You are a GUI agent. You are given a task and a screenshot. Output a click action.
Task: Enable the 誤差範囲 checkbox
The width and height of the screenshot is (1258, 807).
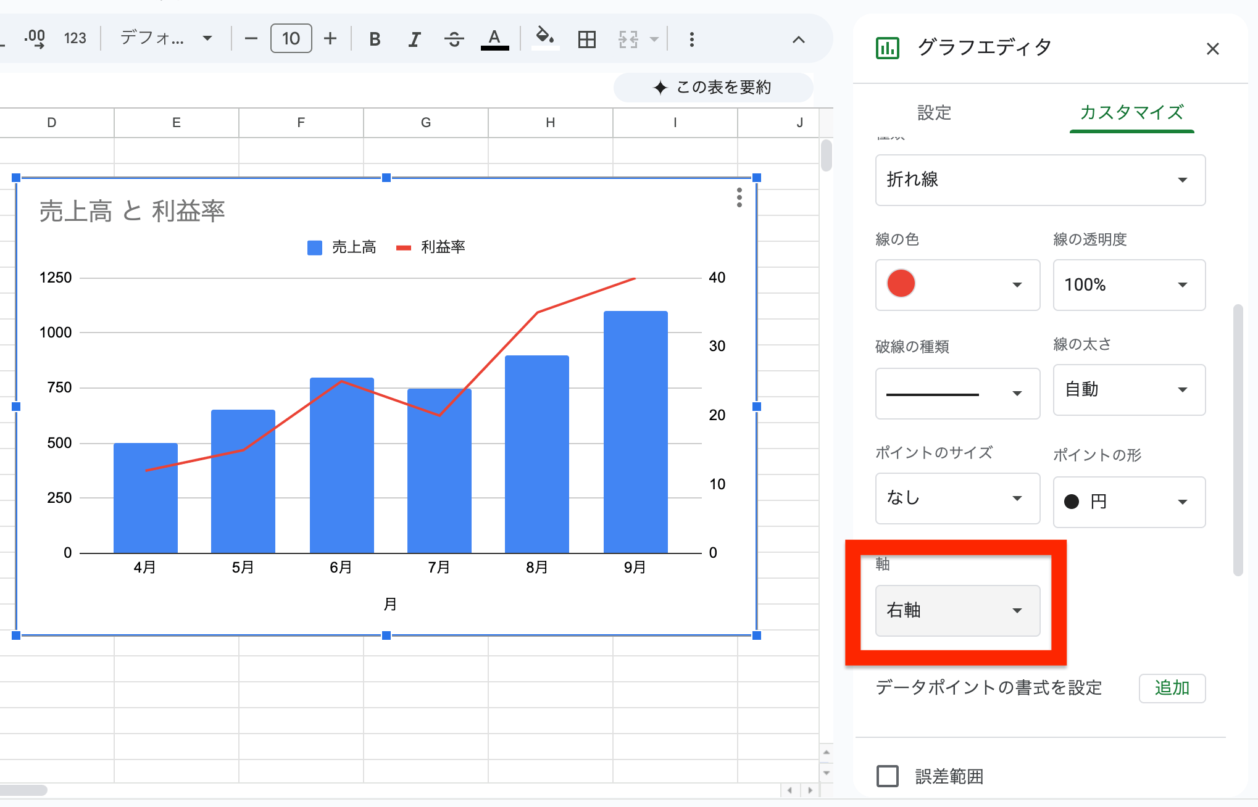[887, 777]
